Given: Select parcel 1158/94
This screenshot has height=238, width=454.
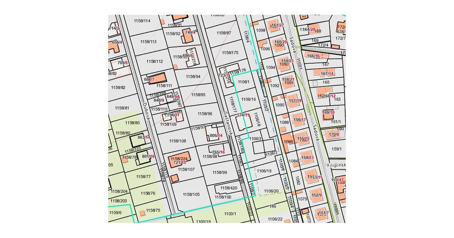Looking at the screenshot, I should point(193,77).
